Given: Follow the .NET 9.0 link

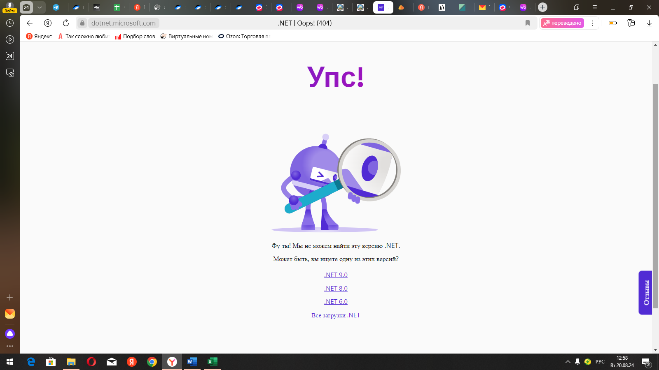Looking at the screenshot, I should 336,275.
